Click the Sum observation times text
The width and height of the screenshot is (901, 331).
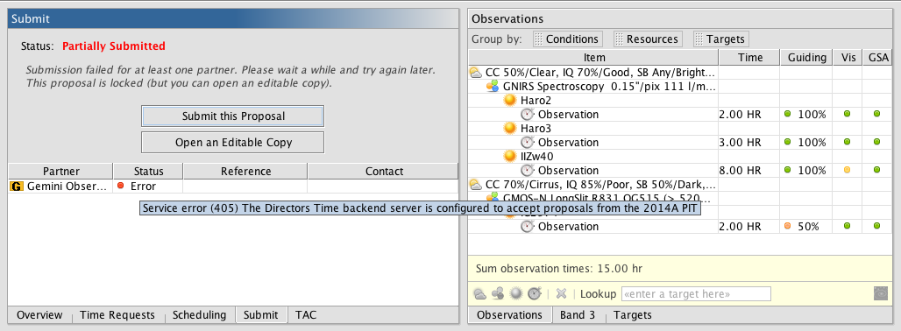coord(560,269)
